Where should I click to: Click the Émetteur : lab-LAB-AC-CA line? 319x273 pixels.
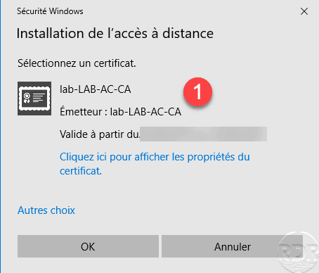coord(120,112)
